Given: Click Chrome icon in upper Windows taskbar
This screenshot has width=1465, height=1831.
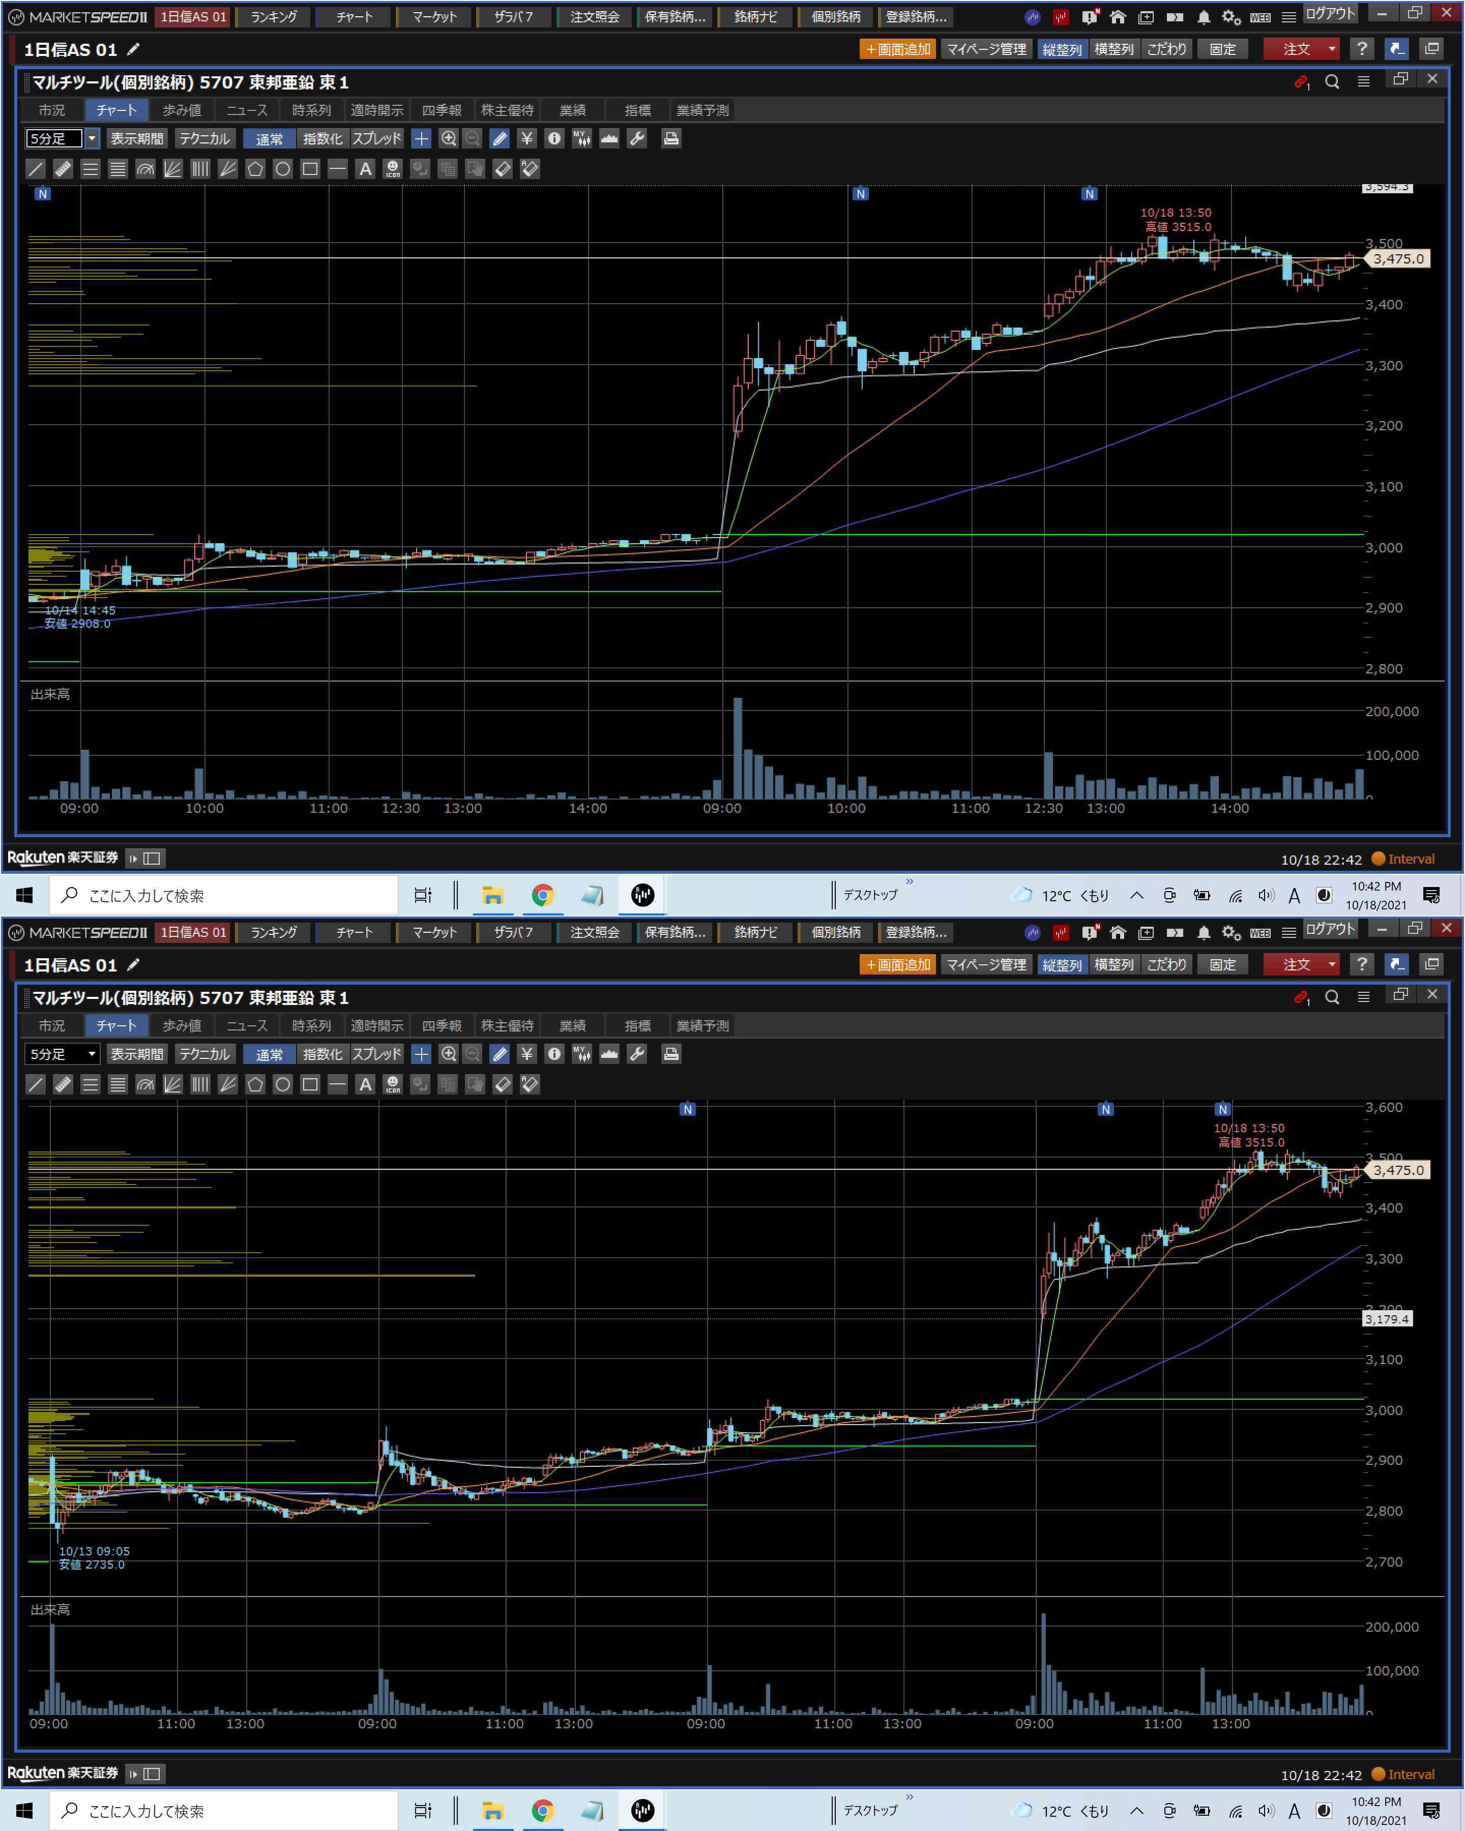Looking at the screenshot, I should click(x=543, y=895).
